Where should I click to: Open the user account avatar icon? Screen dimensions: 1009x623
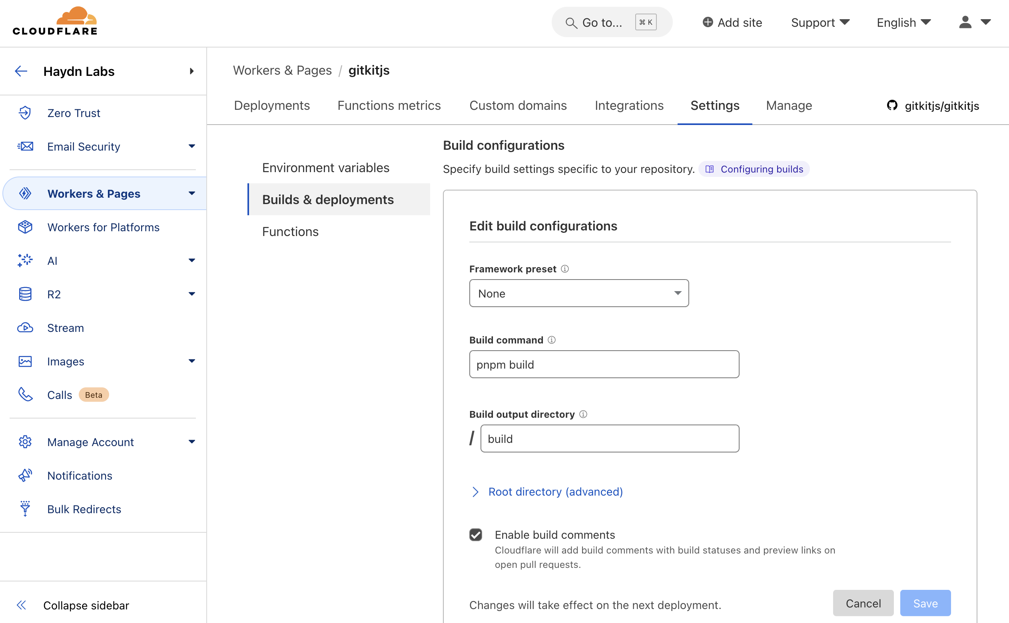pyautogui.click(x=965, y=22)
